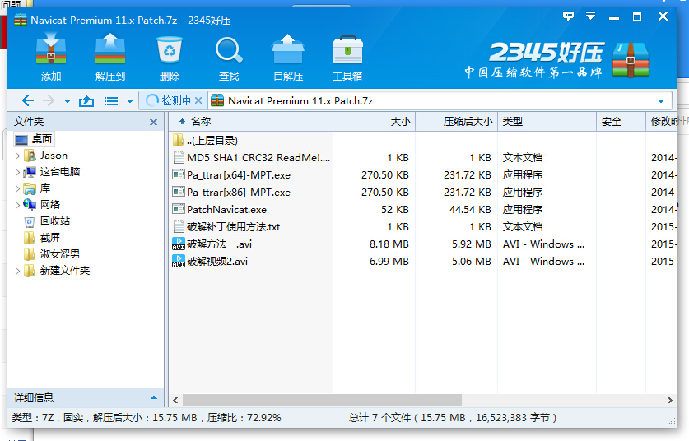Sort by the 名称 column header
Image resolution: width=689 pixels, height=441 pixels.
tap(250, 122)
